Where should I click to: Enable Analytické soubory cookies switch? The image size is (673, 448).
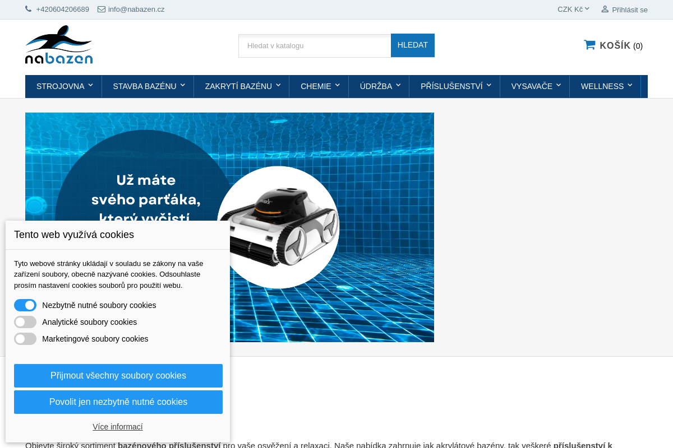[x=25, y=322]
